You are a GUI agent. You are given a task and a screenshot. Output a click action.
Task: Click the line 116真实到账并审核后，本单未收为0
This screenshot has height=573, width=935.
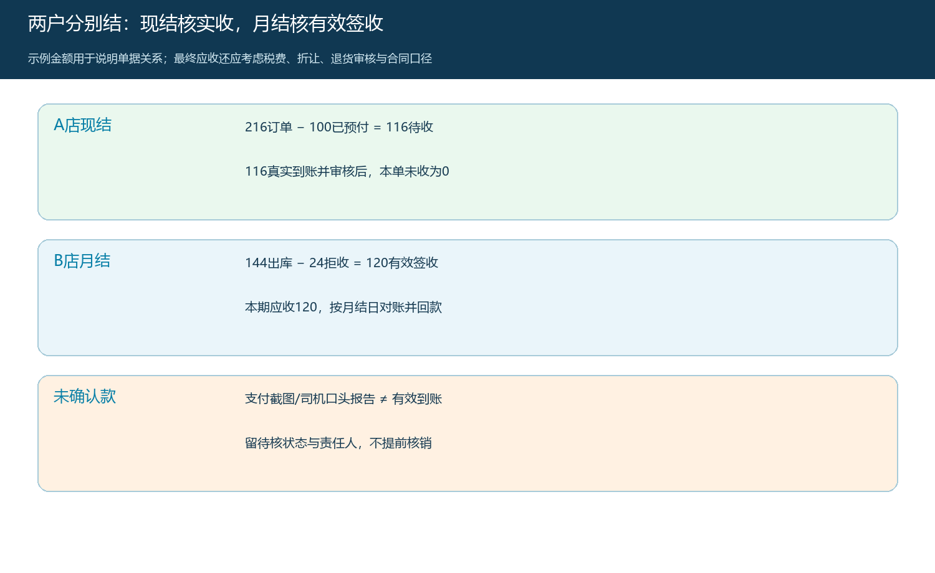coord(347,171)
